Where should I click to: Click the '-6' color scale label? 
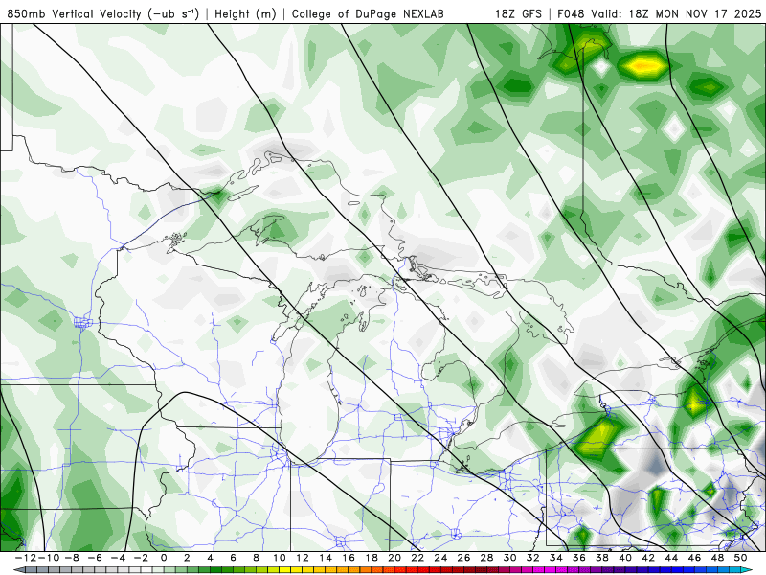point(94,558)
